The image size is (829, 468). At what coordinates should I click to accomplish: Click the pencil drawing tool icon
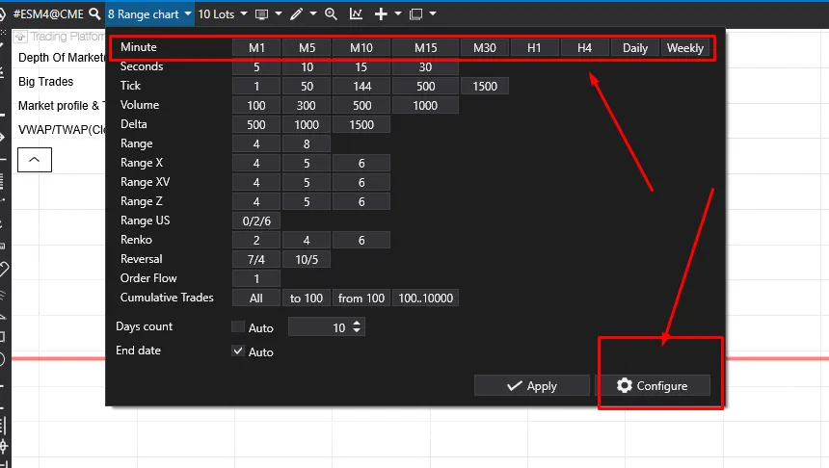(296, 14)
